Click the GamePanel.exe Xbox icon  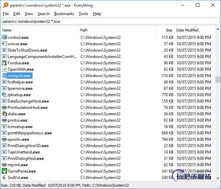click(4, 171)
